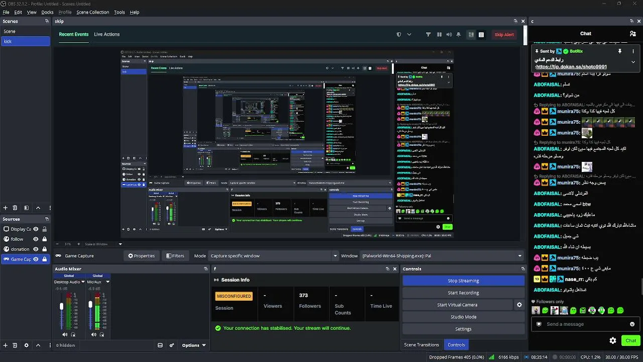Click Start Recording
This screenshot has width=643, height=362.
pos(463,293)
